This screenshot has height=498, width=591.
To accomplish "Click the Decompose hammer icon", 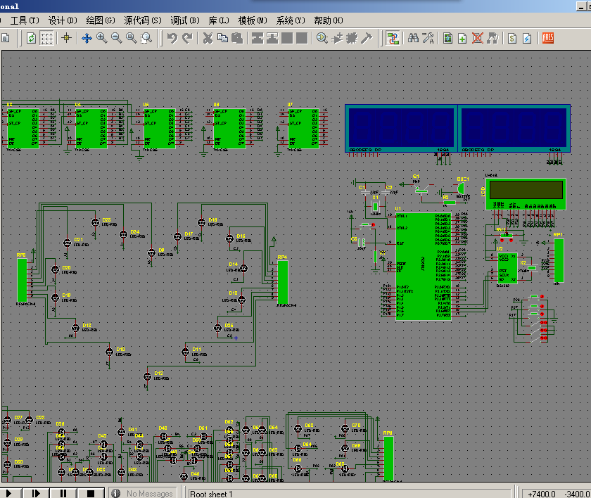I will (367, 38).
